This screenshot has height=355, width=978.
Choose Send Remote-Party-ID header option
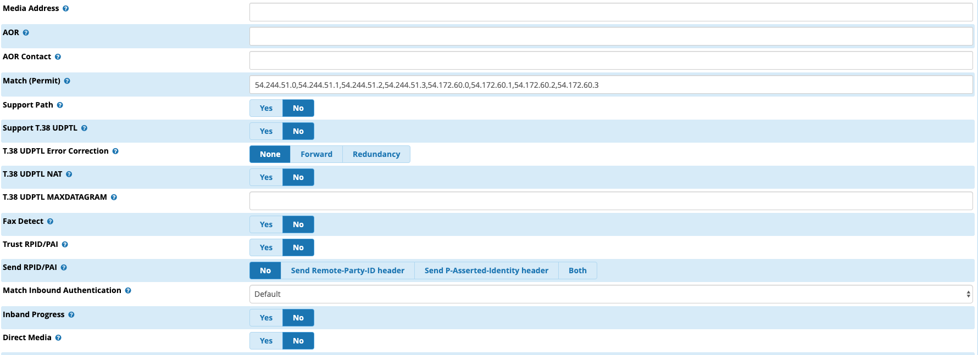[348, 271]
